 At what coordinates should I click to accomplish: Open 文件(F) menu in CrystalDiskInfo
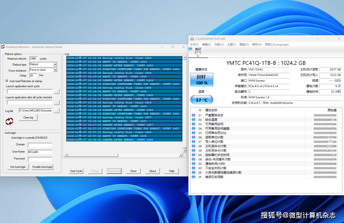tap(194, 45)
